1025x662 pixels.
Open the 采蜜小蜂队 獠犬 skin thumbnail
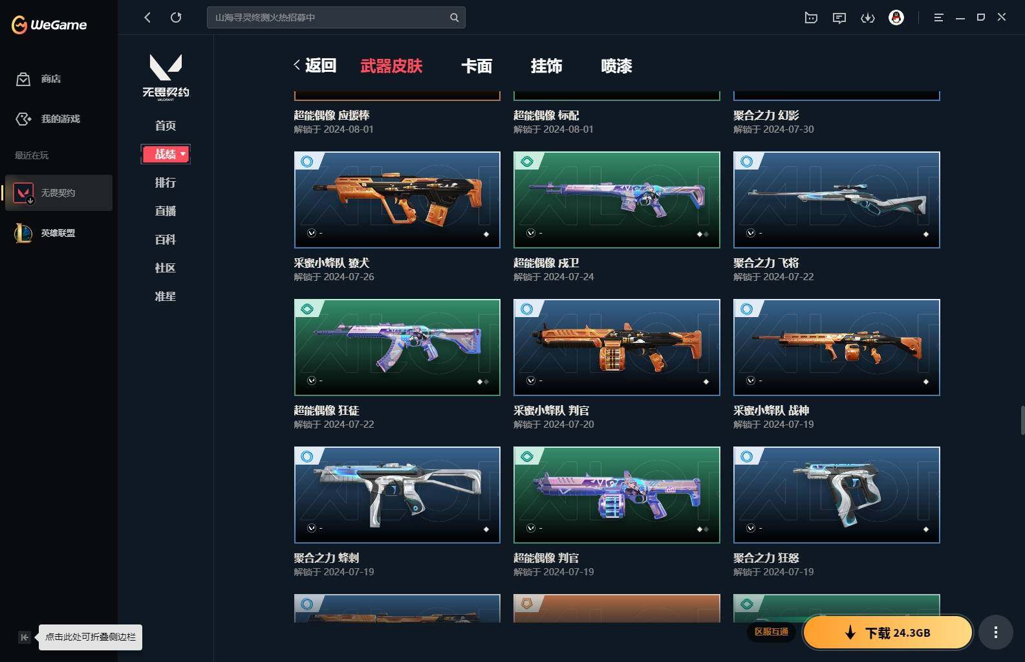click(397, 200)
